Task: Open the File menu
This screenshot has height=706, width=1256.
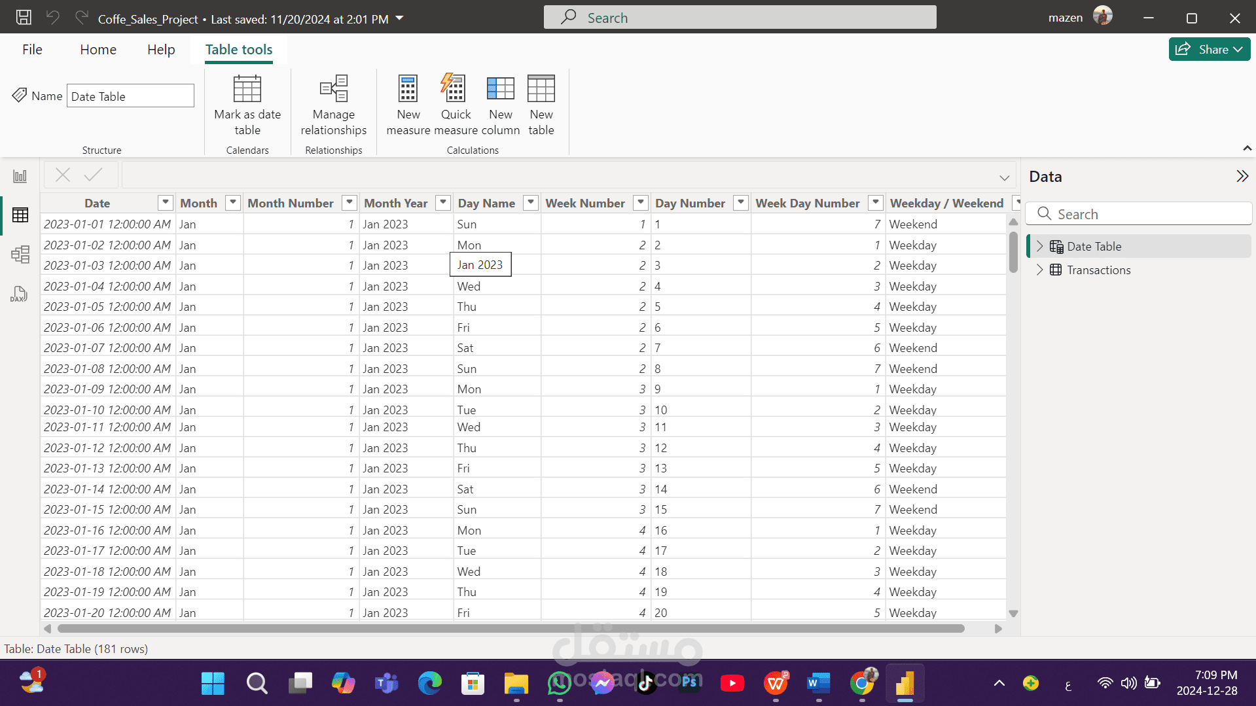Action: tap(32, 50)
